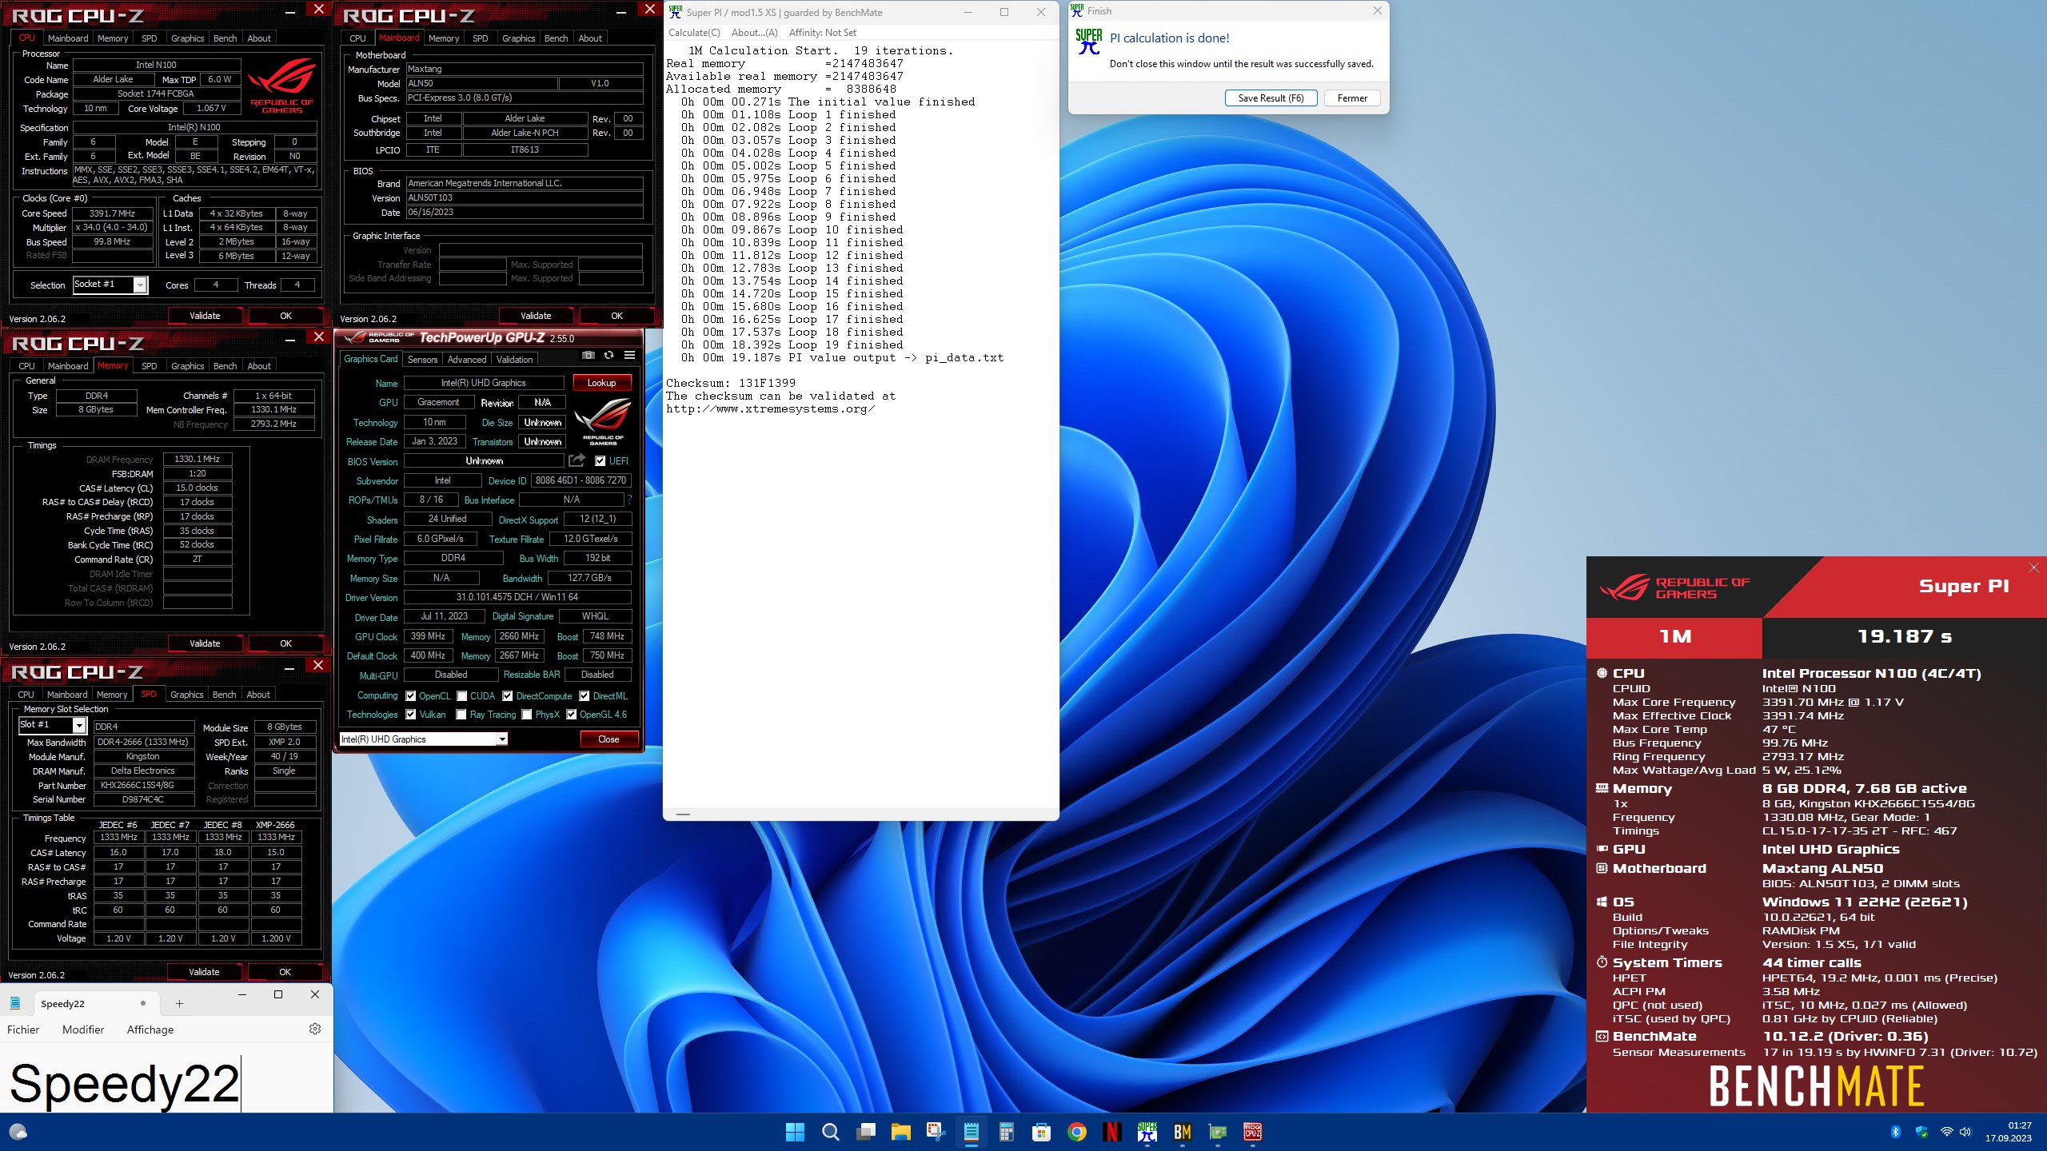The height and width of the screenshot is (1151, 2047).
Task: Click the xtremesystems.org URL in Super PI
Action: (771, 409)
